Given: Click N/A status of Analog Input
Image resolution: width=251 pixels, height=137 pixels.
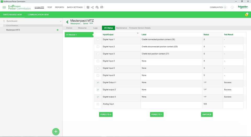Looking at the screenshot, I should click(205, 104).
